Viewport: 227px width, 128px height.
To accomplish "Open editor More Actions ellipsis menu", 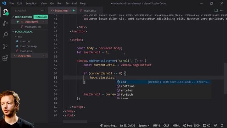I will coord(222,10).
